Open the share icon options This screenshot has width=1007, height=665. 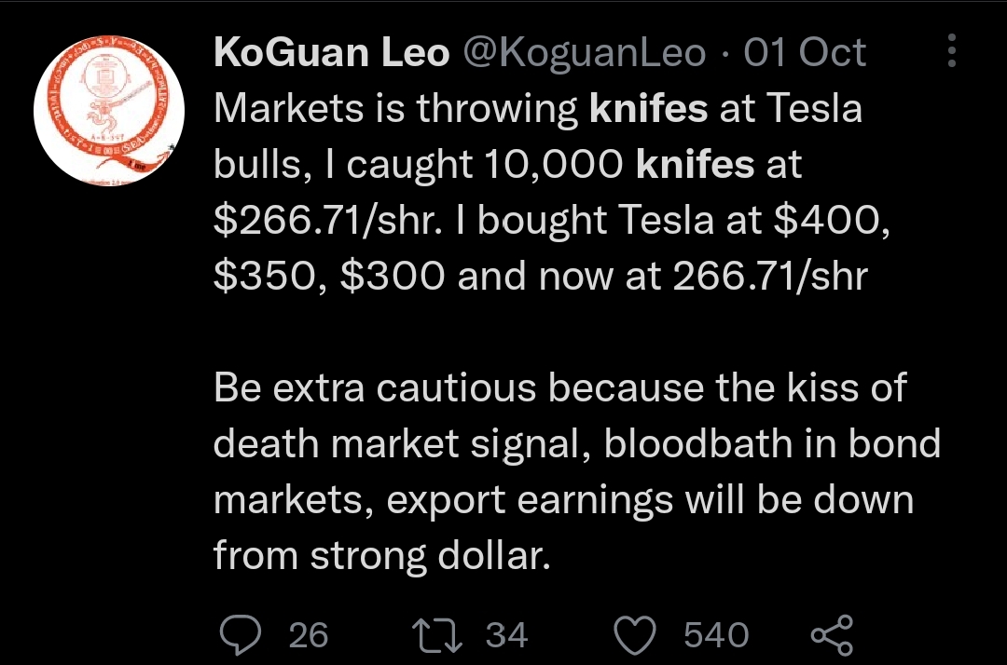tap(832, 634)
